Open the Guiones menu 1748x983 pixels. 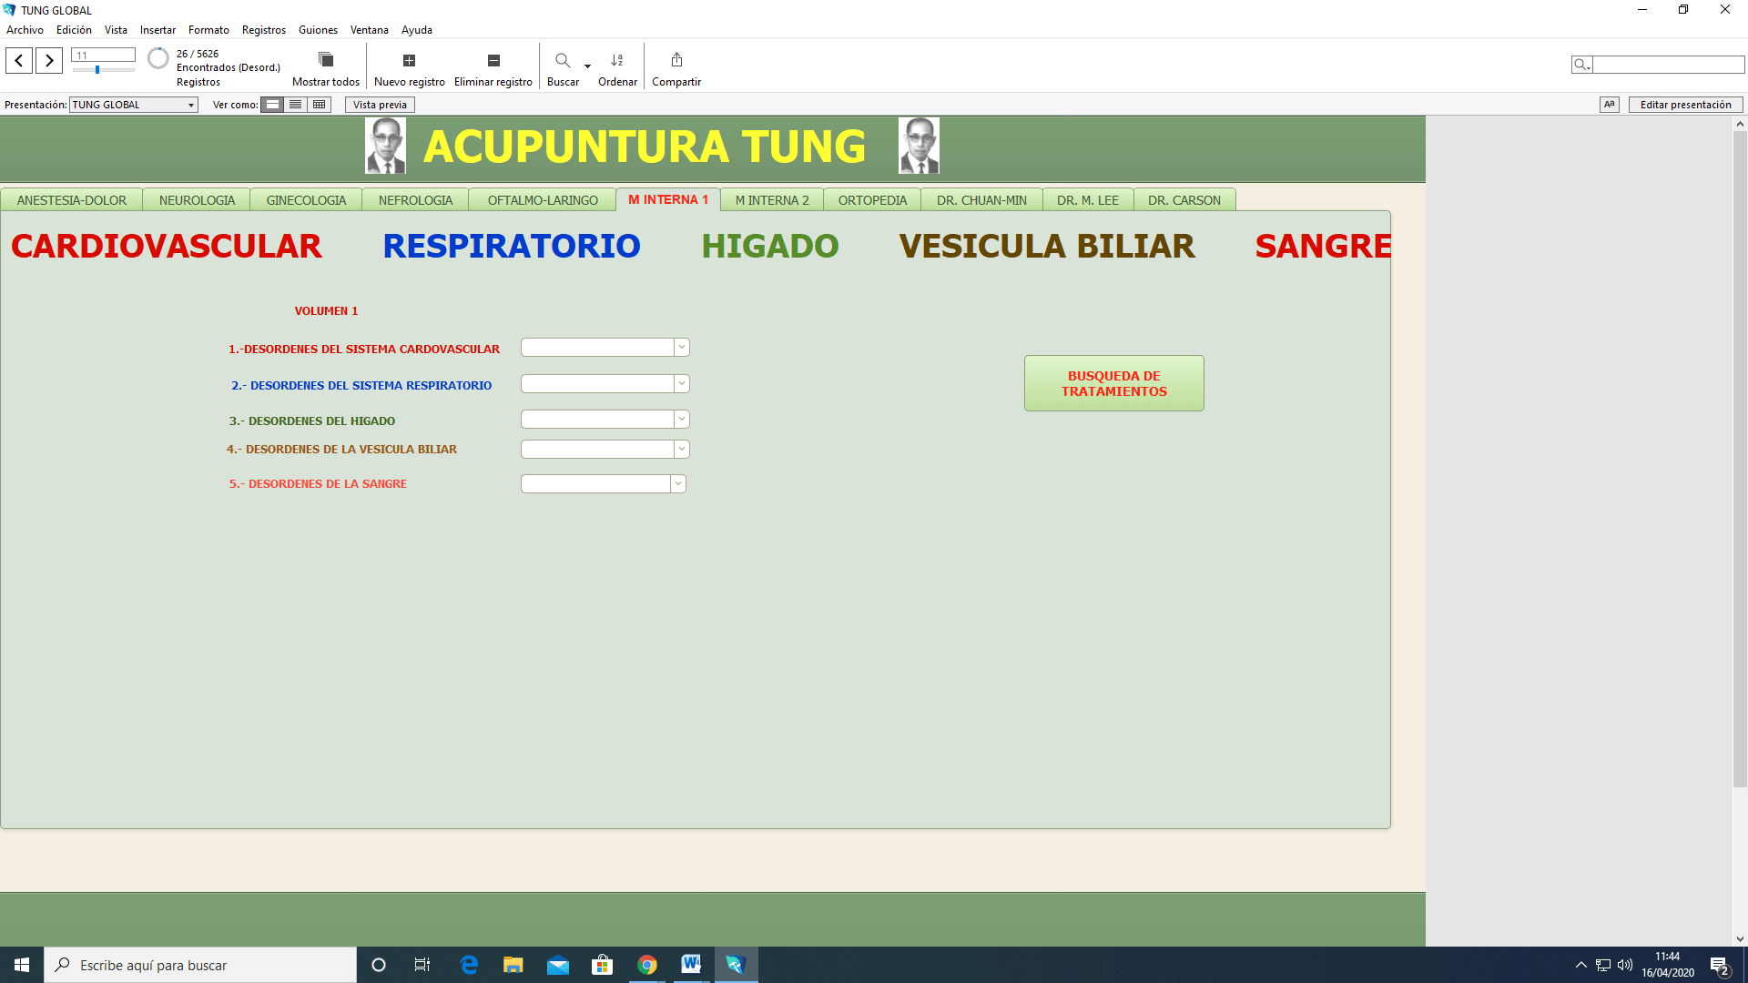pos(318,30)
